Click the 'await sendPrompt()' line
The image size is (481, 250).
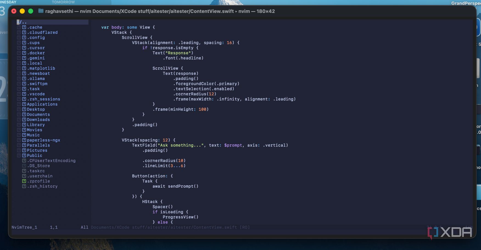[175, 186]
